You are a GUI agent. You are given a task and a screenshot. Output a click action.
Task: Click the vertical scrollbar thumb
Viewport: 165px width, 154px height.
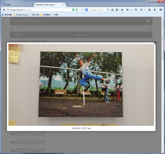tap(163, 39)
